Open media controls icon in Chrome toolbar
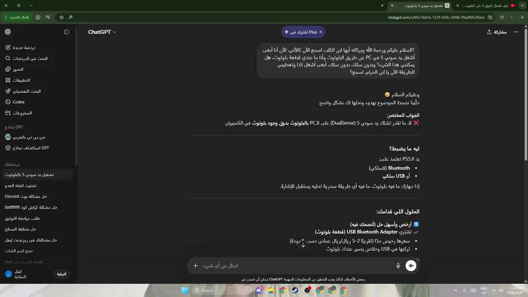Image resolution: width=528 pixels, height=297 pixels. pyautogui.click(x=48, y=17)
